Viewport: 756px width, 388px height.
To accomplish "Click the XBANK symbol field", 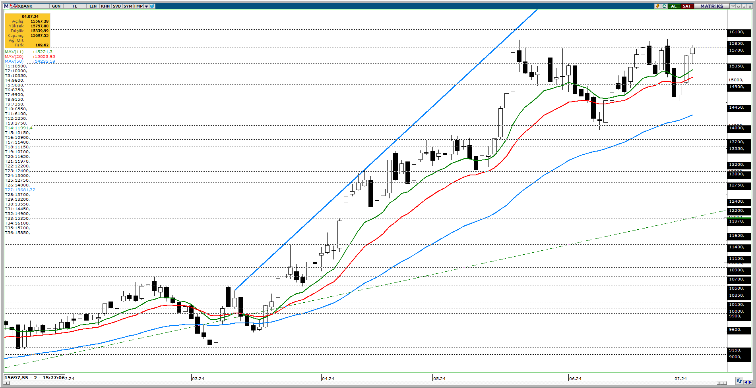I will [32, 6].
